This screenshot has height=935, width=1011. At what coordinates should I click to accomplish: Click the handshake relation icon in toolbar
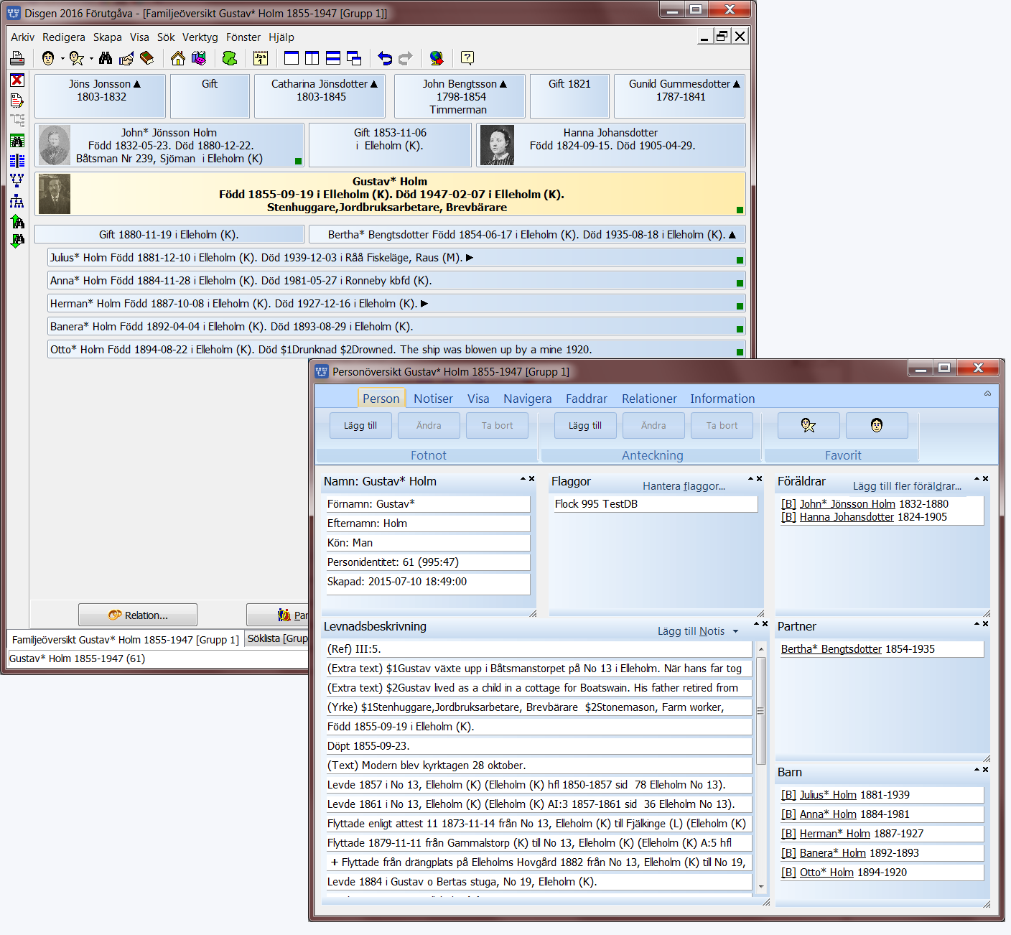[126, 58]
